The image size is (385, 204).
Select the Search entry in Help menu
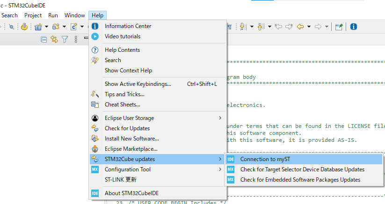coord(158,60)
